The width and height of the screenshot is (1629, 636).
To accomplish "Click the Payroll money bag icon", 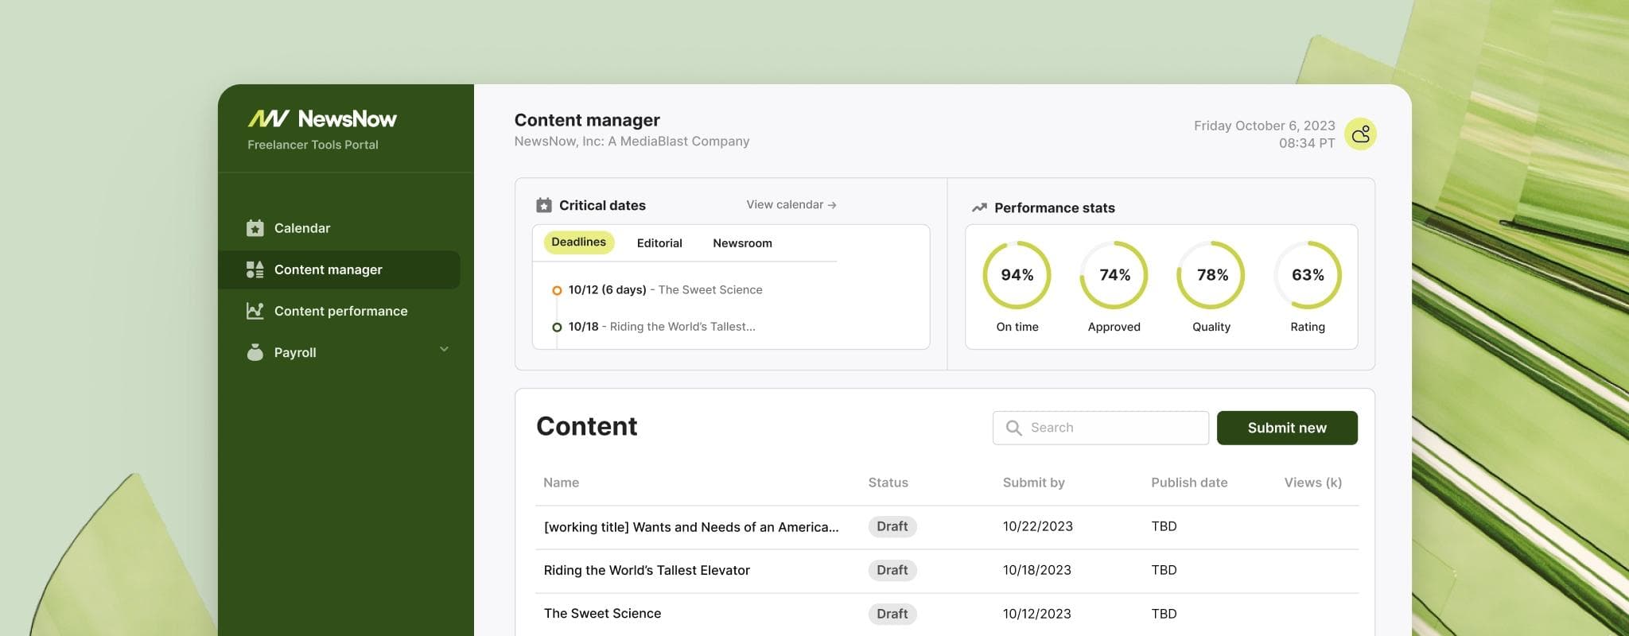I will click(255, 352).
